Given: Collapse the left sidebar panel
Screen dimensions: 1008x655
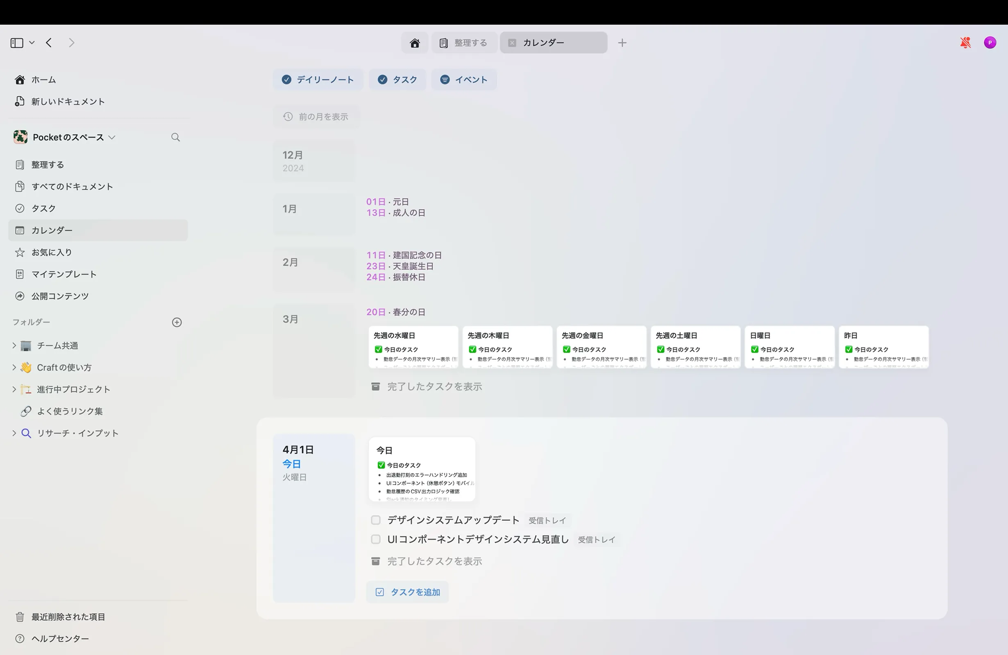Looking at the screenshot, I should pyautogui.click(x=16, y=42).
